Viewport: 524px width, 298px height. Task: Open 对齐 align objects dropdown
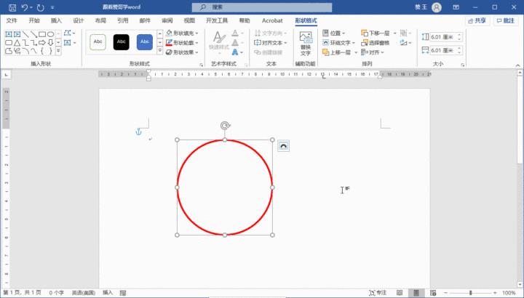(373, 52)
